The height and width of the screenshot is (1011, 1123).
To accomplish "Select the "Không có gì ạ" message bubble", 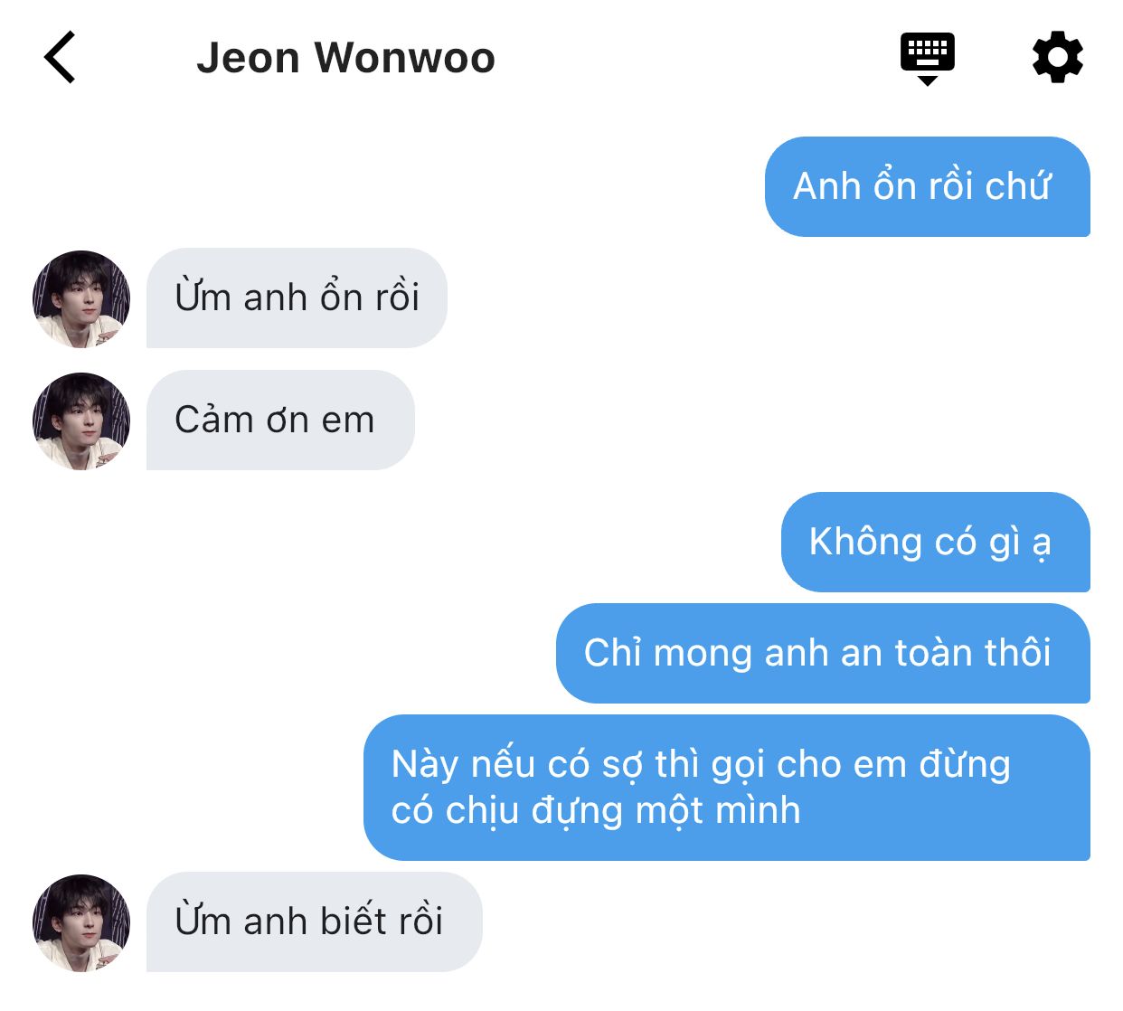I will 935,542.
